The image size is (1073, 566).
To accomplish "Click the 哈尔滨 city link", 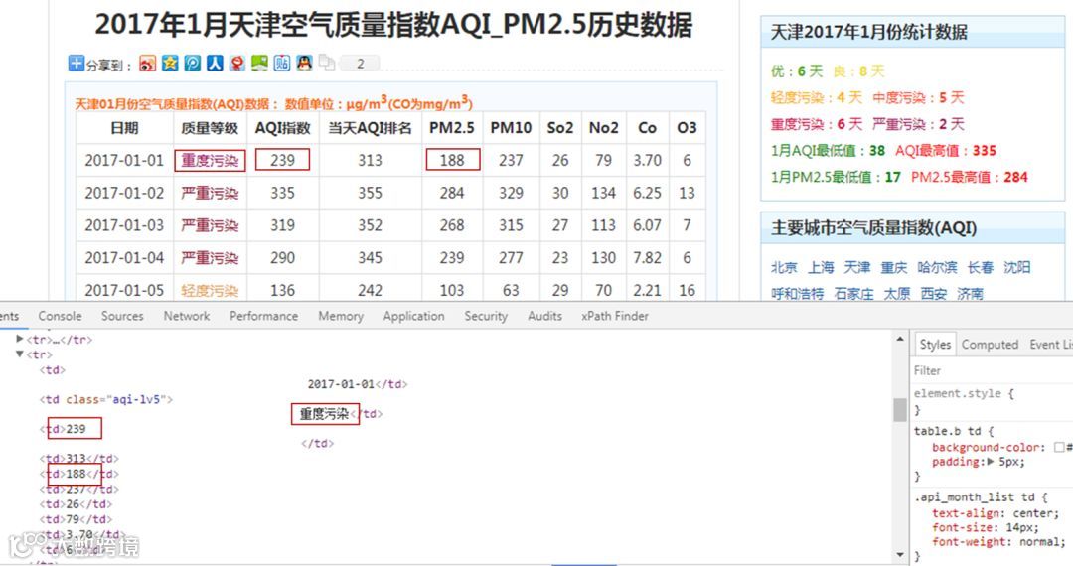I will pos(937,267).
